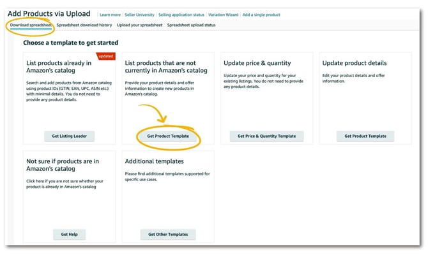The image size is (428, 255).
Task: Click the Add a single product link
Action: pos(261,15)
